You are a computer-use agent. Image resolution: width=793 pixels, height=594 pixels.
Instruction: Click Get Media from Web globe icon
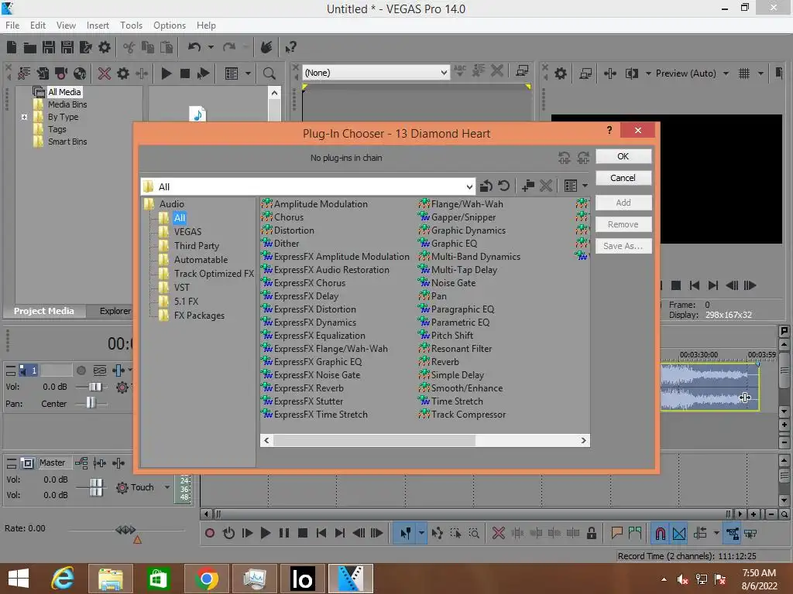[80, 73]
